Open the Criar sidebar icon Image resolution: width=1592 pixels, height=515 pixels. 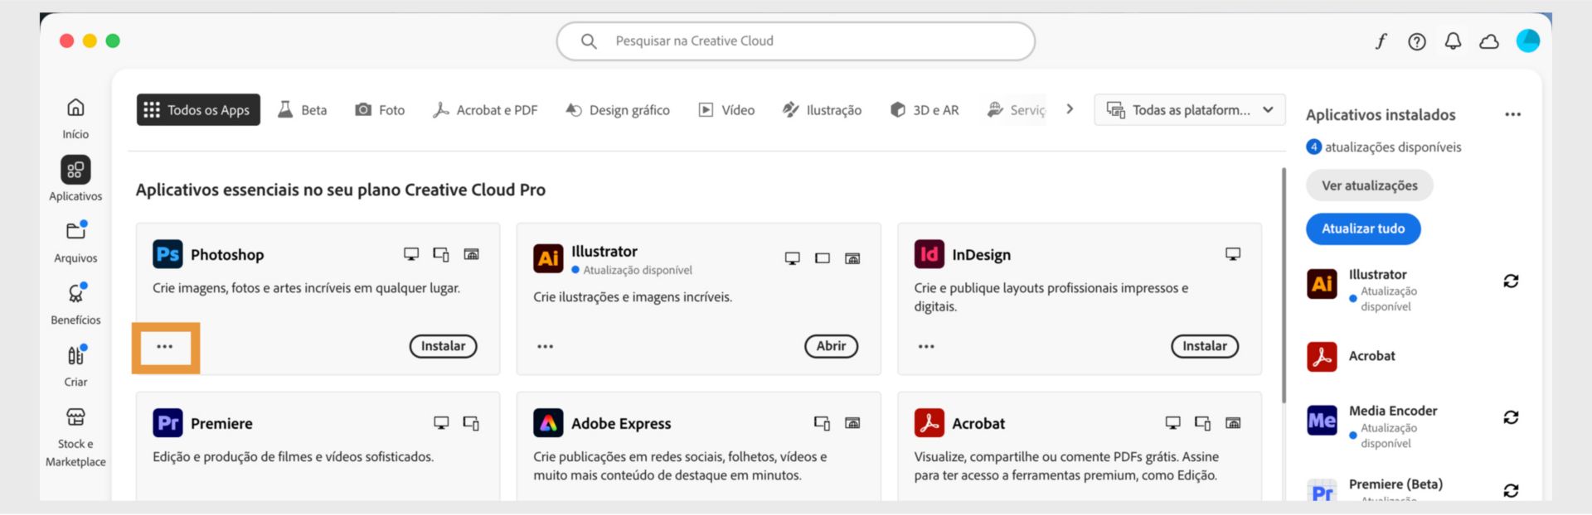coord(76,355)
